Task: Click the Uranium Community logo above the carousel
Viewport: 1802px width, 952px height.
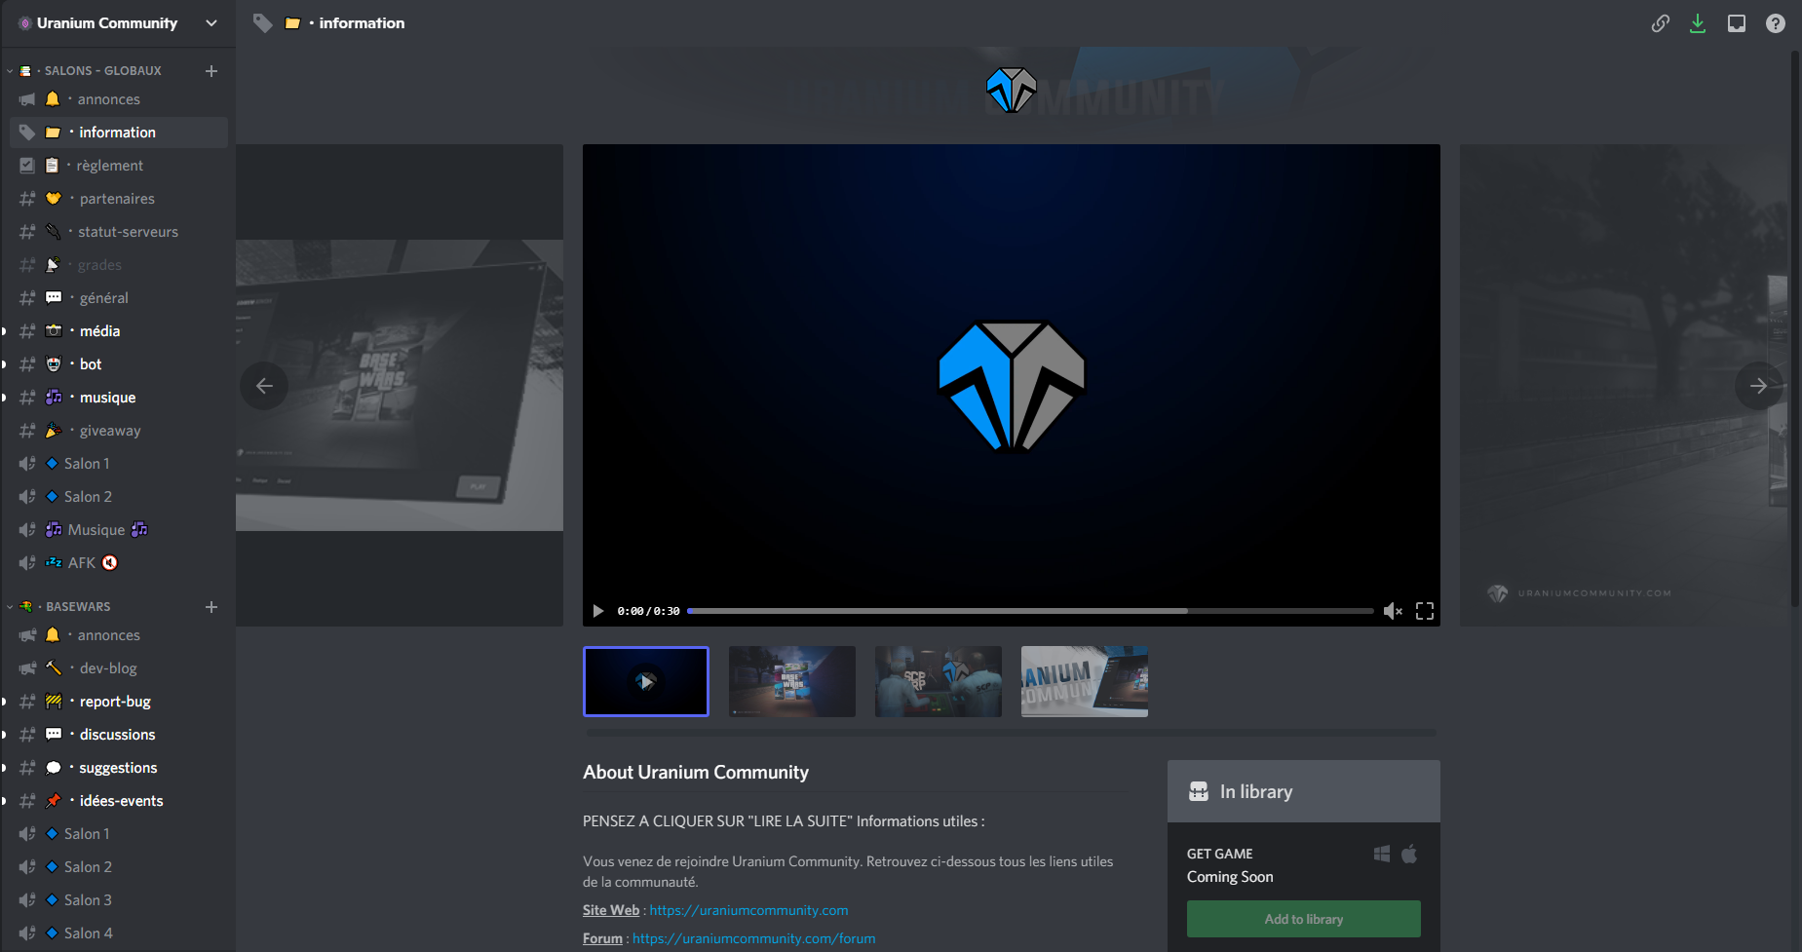Action: point(1012,90)
